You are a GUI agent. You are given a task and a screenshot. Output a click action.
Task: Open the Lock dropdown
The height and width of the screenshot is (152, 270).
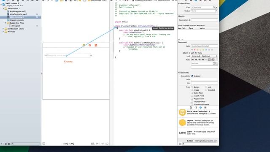coord(204,56)
